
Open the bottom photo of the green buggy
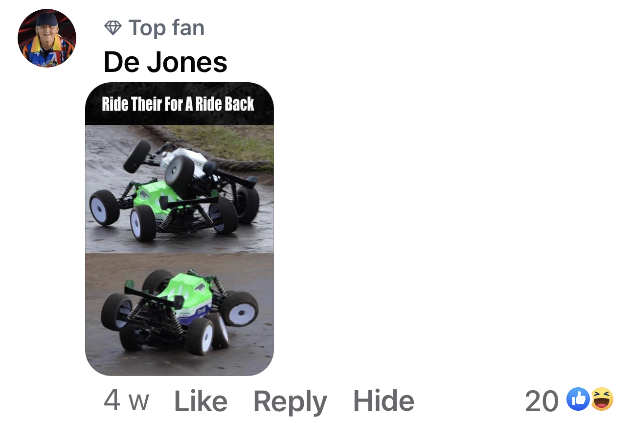[x=180, y=314]
